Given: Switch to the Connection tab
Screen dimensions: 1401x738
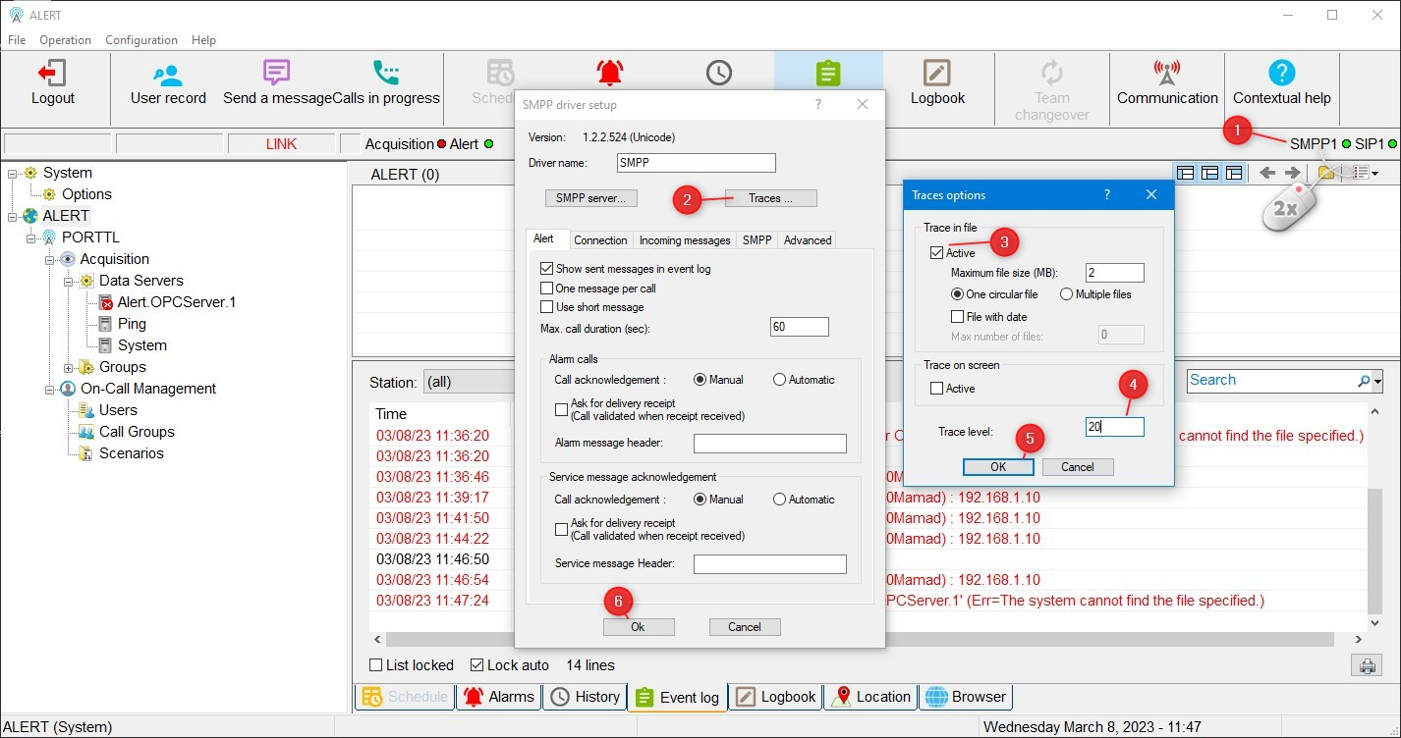Looking at the screenshot, I should pos(599,240).
